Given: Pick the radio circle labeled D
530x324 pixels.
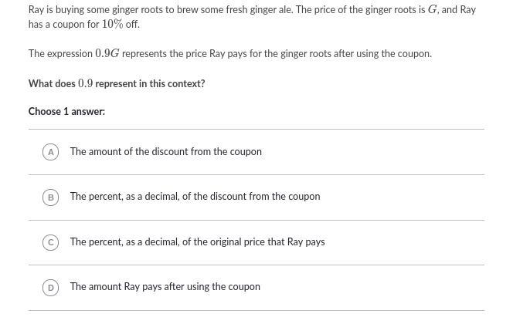Looking at the screenshot, I should click(x=51, y=288).
